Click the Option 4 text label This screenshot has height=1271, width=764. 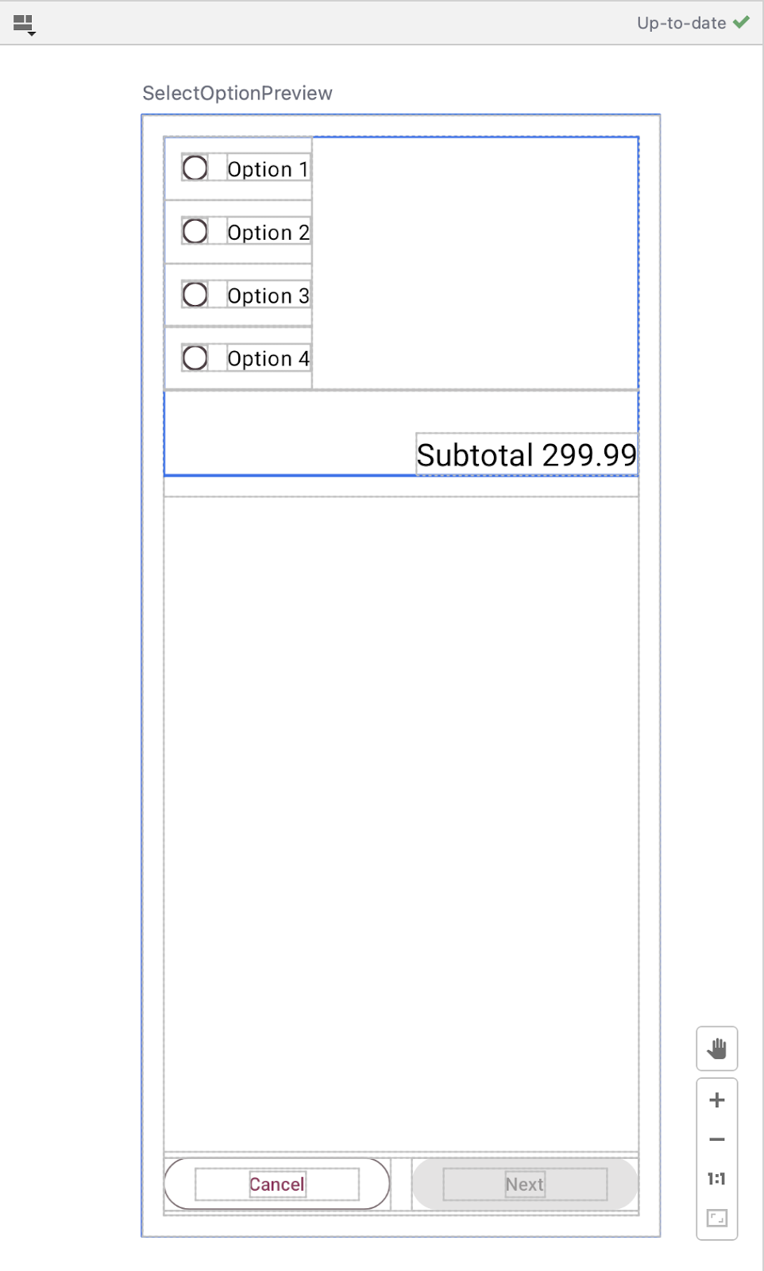(268, 359)
